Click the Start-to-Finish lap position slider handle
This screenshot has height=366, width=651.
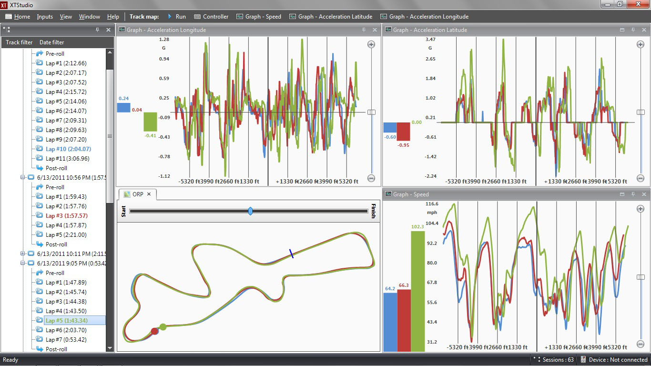pos(250,211)
